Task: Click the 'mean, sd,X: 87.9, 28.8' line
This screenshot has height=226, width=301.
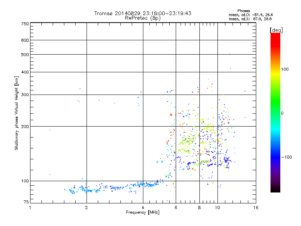Action: (x=250, y=19)
